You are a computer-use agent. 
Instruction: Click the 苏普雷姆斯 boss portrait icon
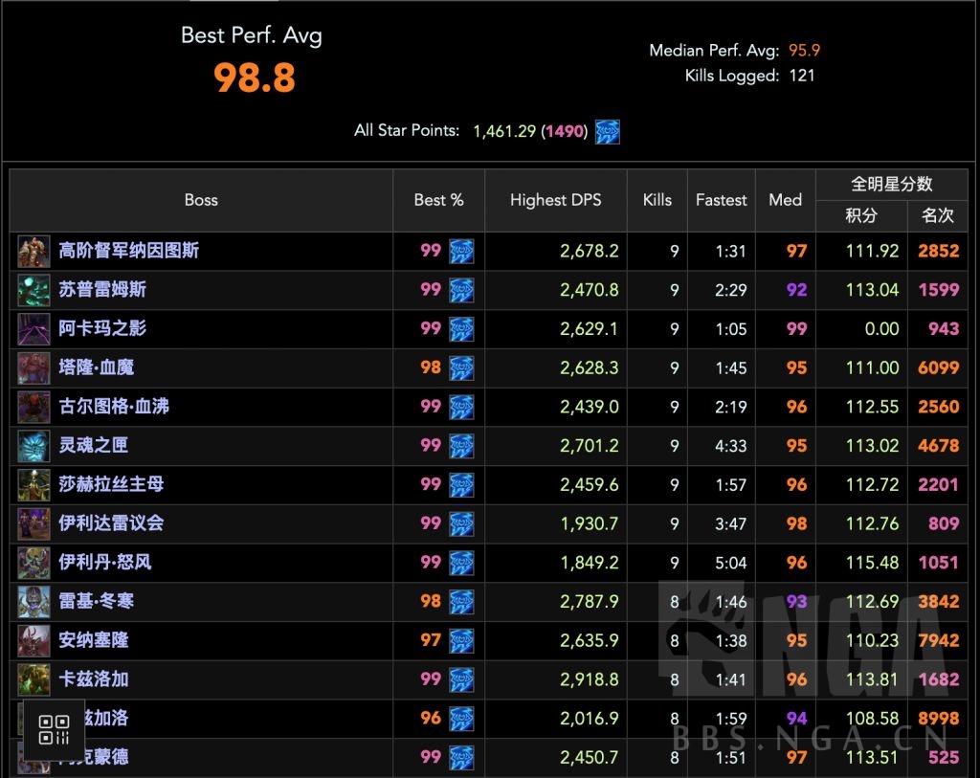click(x=33, y=290)
